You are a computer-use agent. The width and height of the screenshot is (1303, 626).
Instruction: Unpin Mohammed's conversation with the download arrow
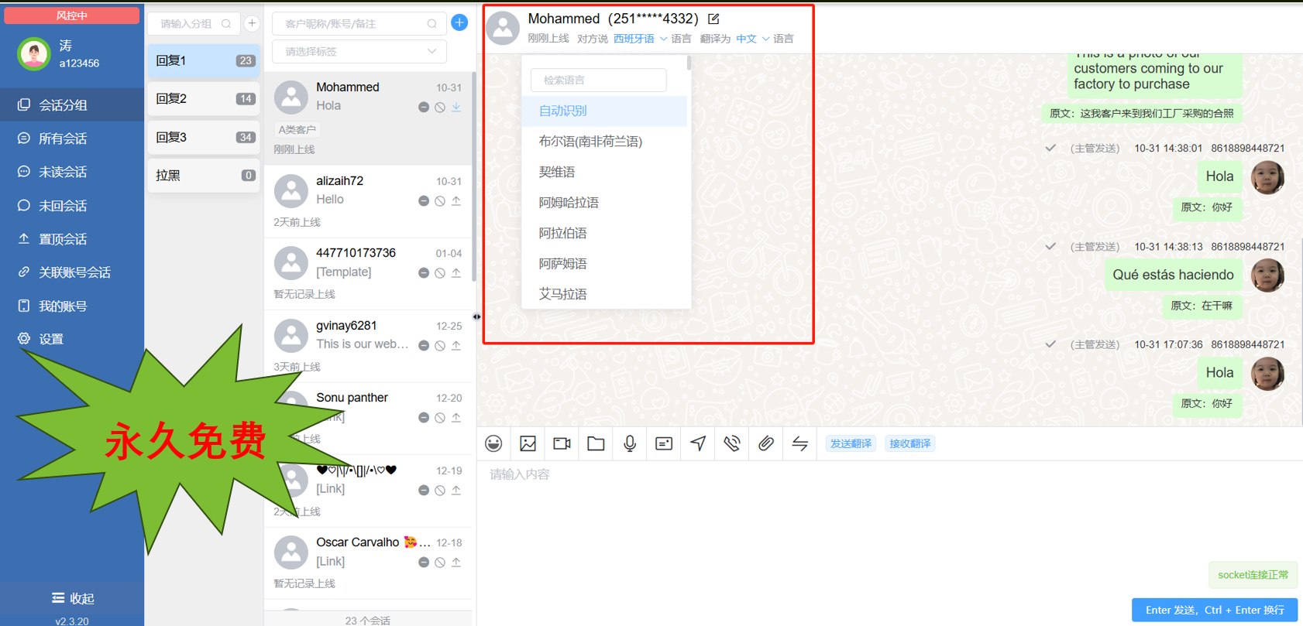point(456,108)
